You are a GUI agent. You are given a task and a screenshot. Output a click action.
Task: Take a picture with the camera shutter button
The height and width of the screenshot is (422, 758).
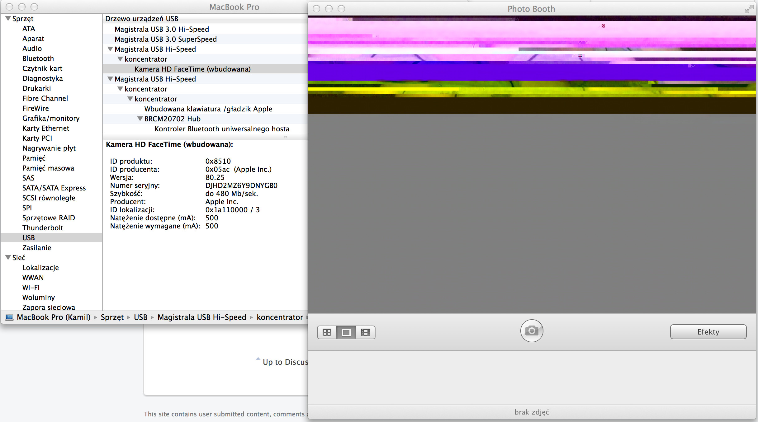click(x=532, y=331)
